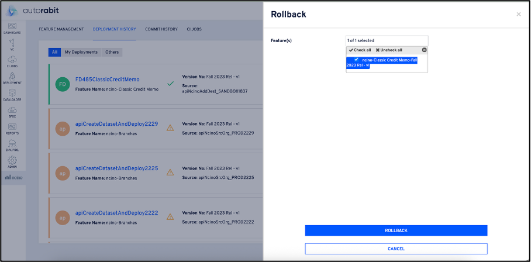Go to CI Jobs sidebar icon
The width and height of the screenshot is (531, 262).
(x=12, y=61)
